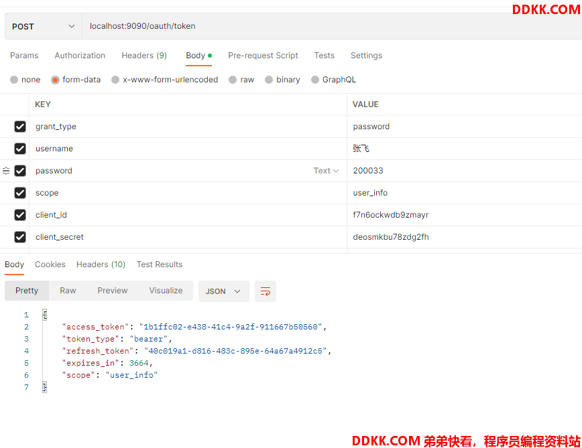Toggle the wrap lines icon
Screen dimensions: 582x448
tap(266, 291)
